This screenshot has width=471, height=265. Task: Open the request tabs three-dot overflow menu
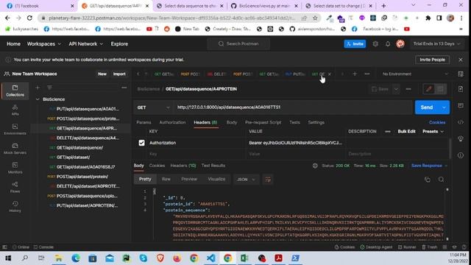367,74
